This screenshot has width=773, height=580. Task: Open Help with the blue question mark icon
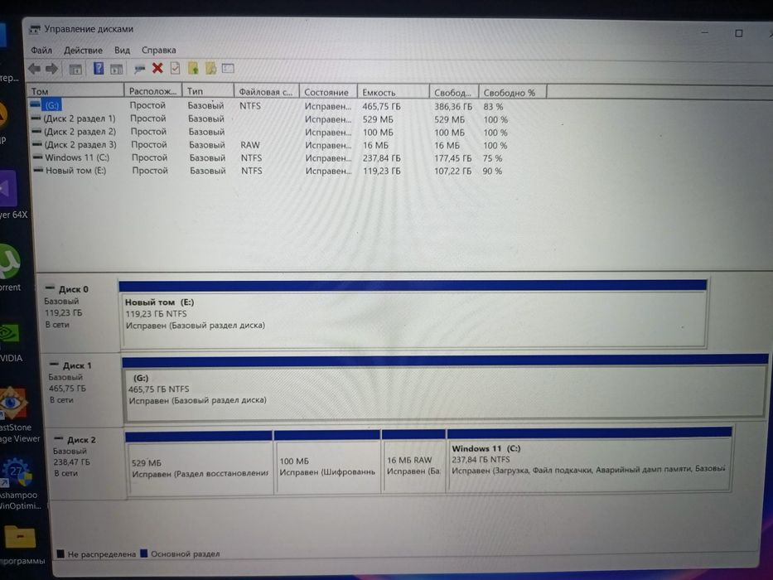click(x=99, y=69)
